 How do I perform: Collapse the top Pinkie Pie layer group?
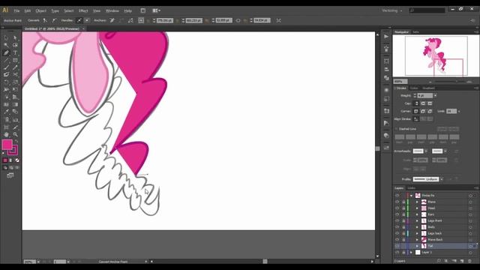(x=412, y=196)
